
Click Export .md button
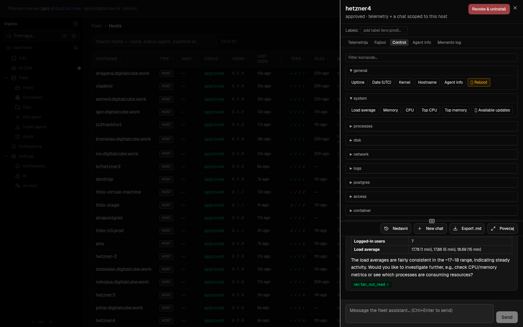(x=467, y=229)
